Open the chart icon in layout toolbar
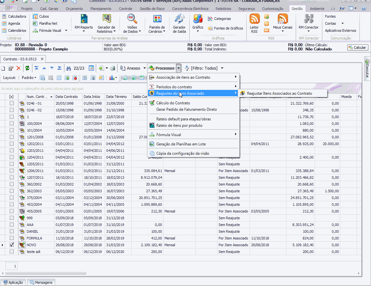 pos(112,78)
